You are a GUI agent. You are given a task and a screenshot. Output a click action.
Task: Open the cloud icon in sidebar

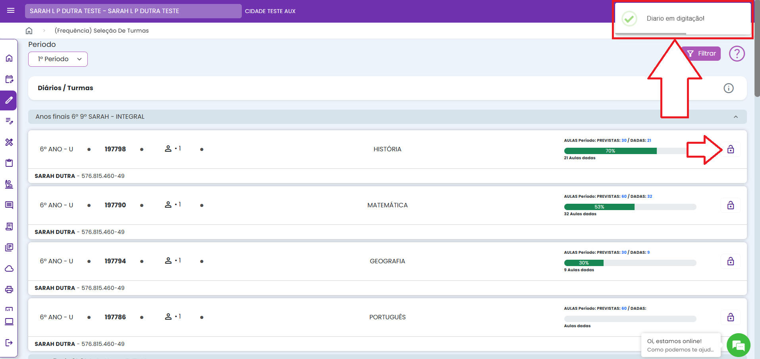point(9,269)
